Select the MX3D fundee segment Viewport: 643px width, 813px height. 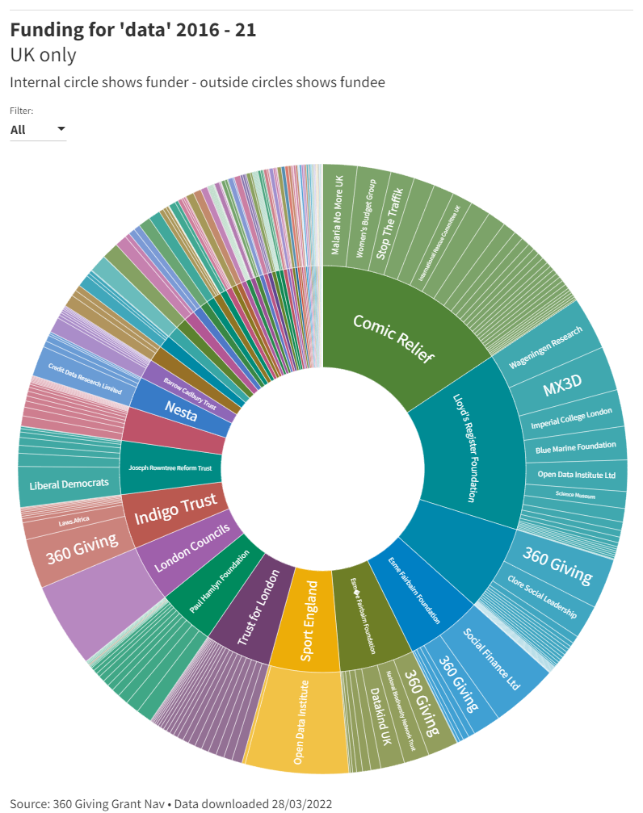(x=563, y=385)
